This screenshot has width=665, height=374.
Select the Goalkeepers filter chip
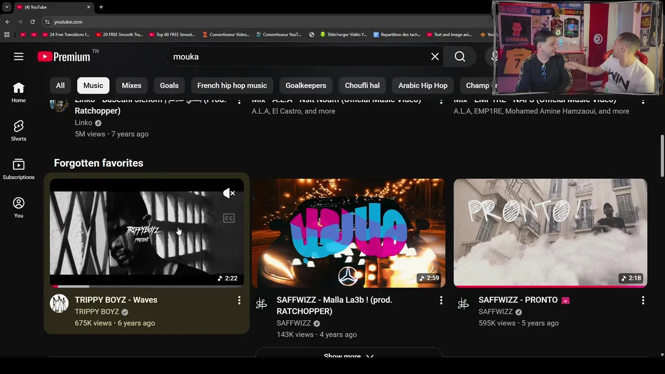306,86
